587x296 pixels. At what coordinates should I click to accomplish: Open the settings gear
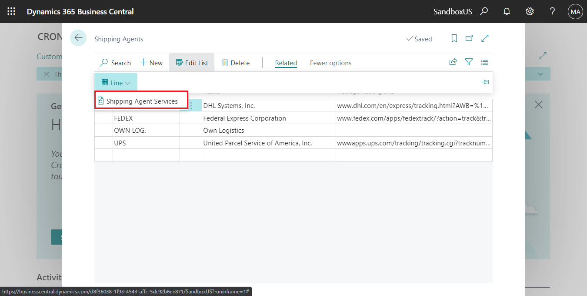click(530, 11)
